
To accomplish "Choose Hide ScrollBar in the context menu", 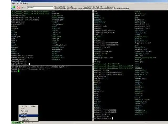I will (28, 120).
